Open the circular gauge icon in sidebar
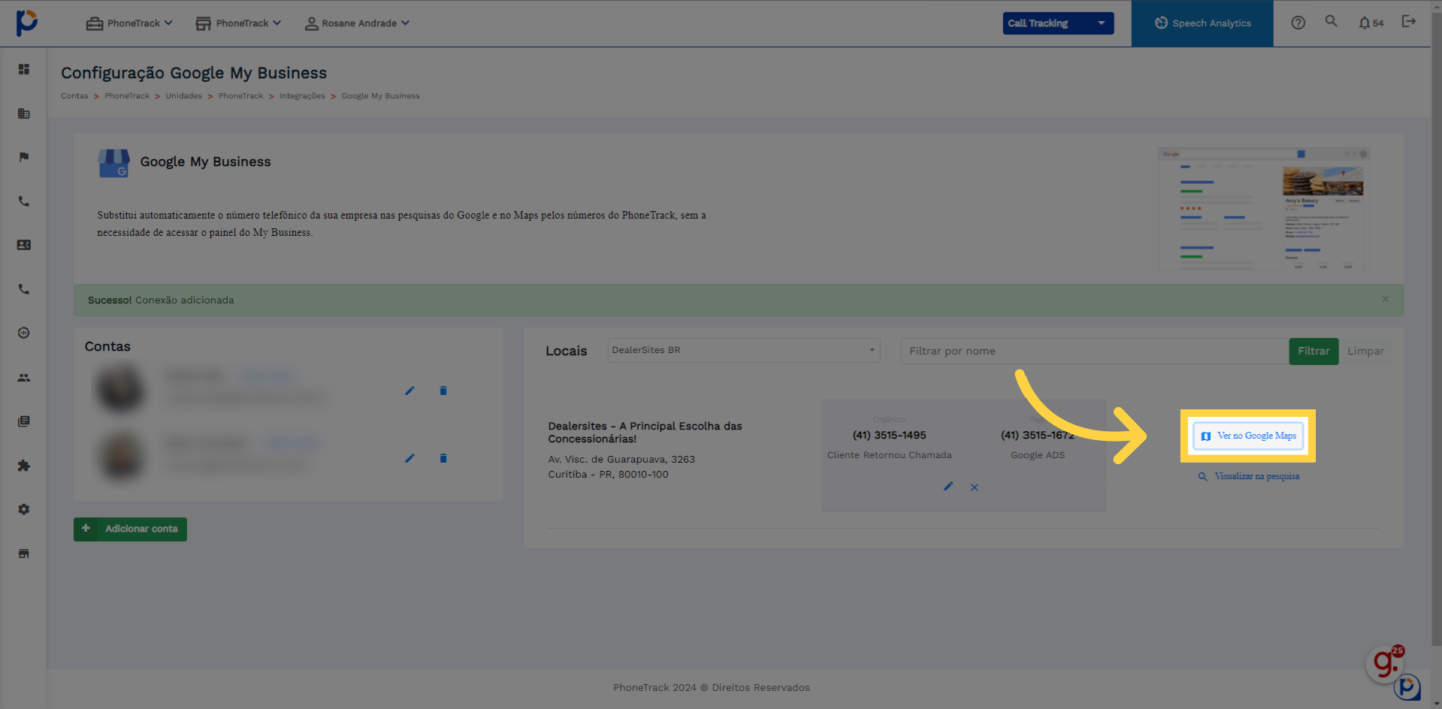Viewport: 1442px width, 709px height. coord(24,333)
